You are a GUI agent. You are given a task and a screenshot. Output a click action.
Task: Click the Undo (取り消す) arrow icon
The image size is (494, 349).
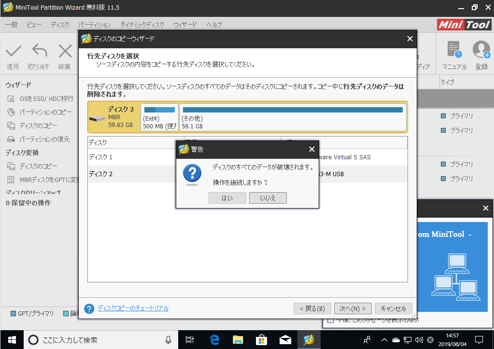click(x=39, y=51)
